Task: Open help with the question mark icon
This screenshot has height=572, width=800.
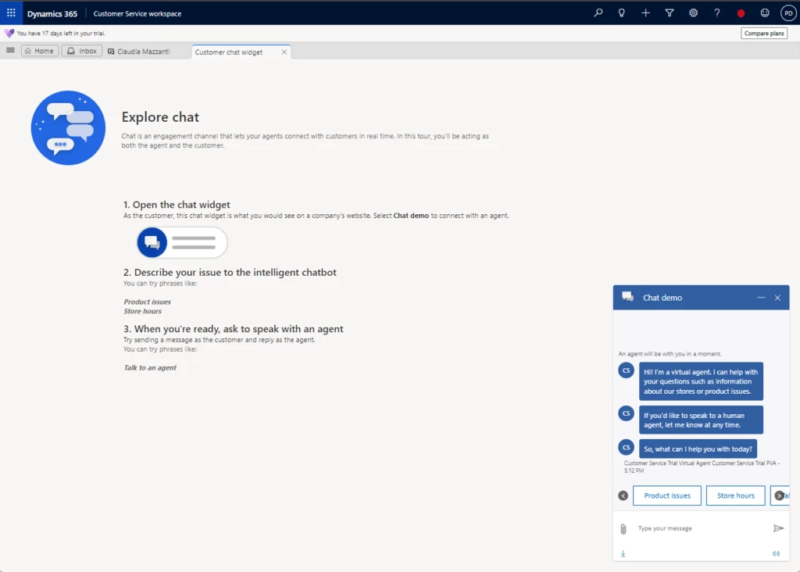Action: (x=716, y=13)
